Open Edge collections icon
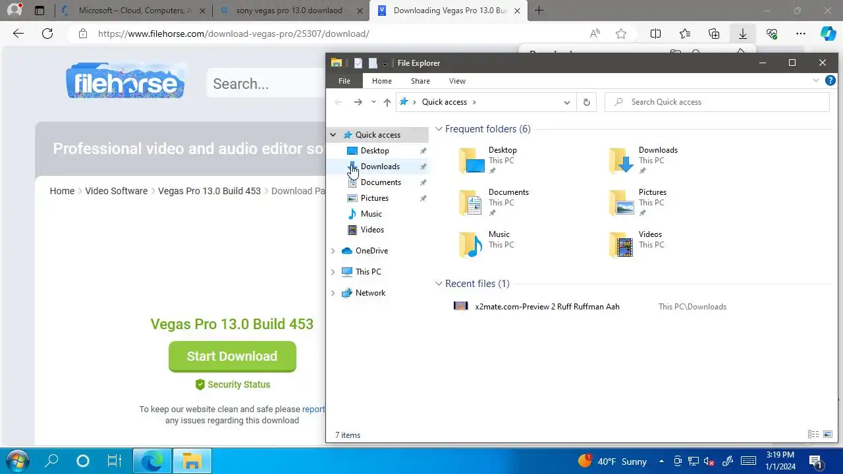Screen dimensions: 843x474 pyautogui.click(x=714, y=34)
